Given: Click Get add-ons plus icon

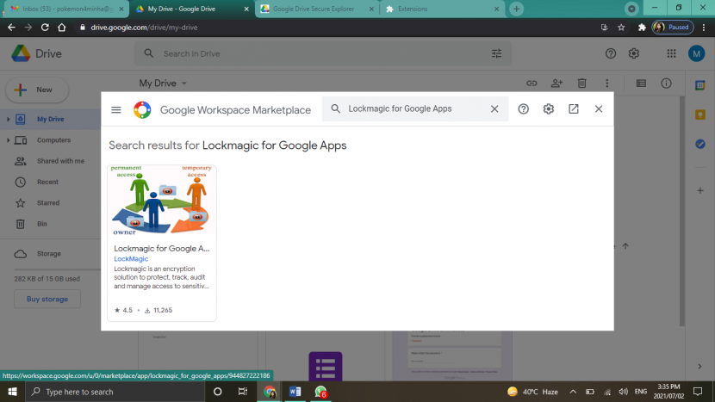Looking at the screenshot, I should pos(700,190).
